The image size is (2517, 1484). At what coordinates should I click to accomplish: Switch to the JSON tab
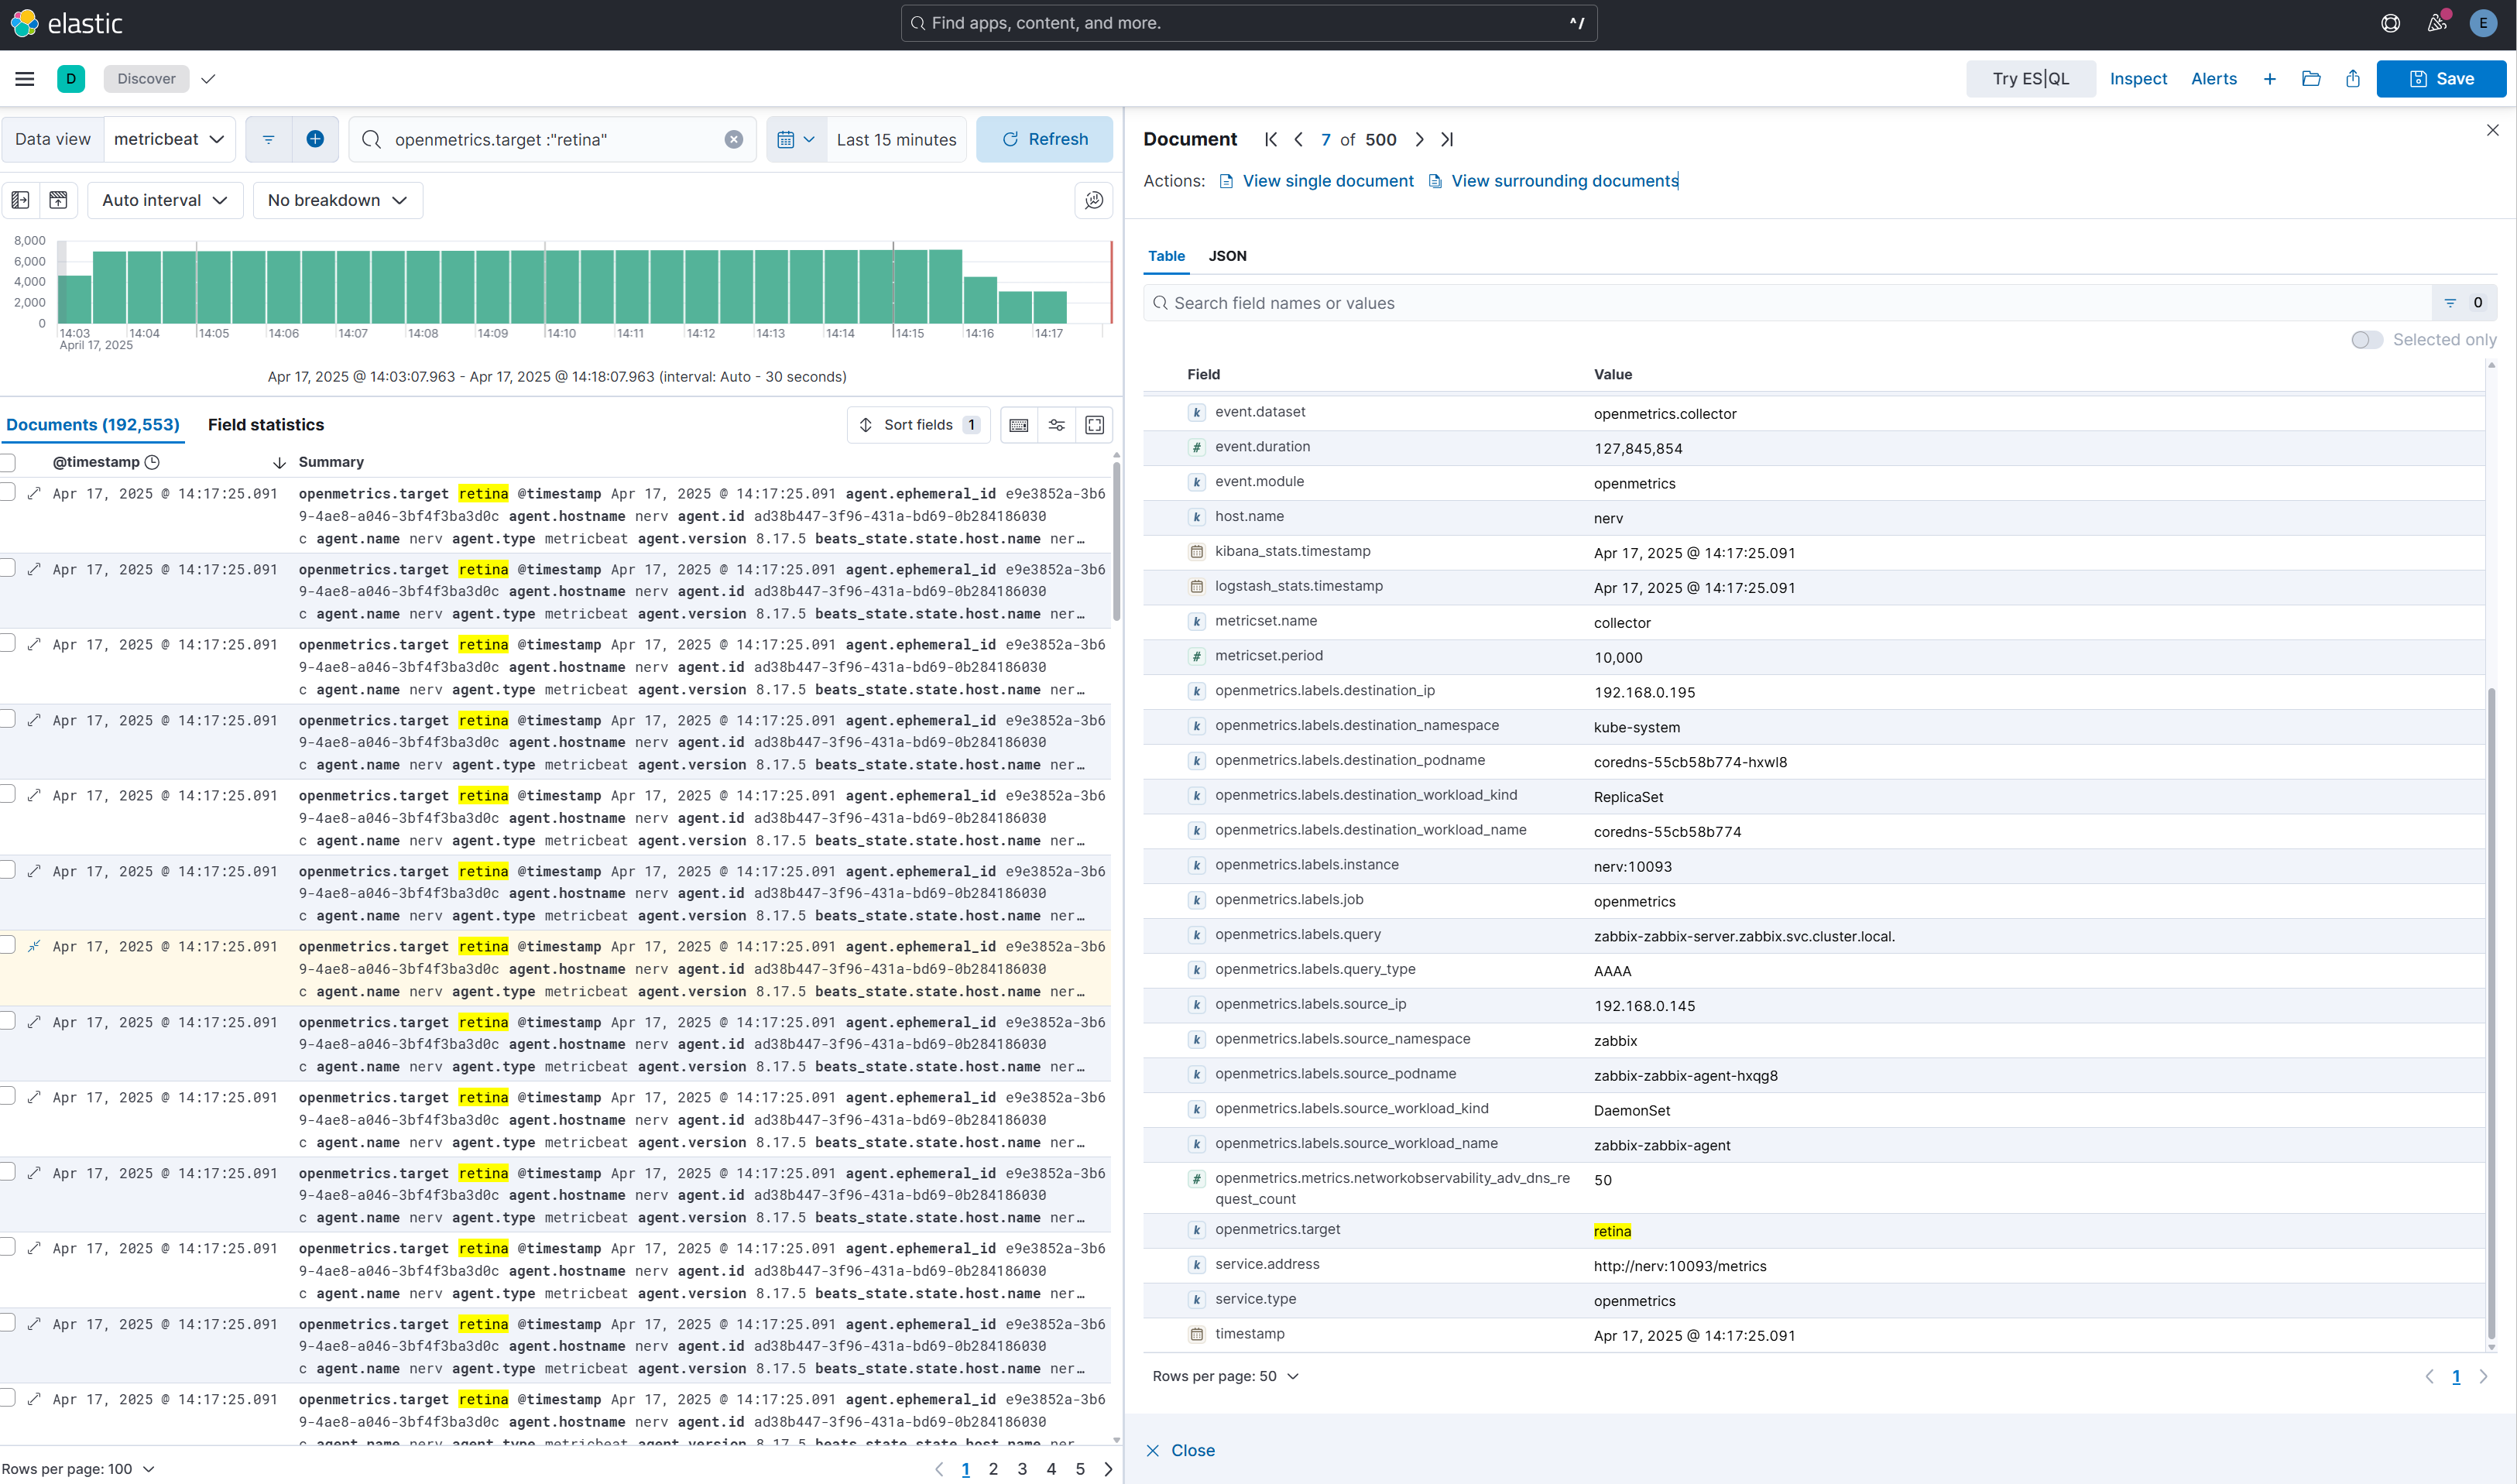[1227, 256]
